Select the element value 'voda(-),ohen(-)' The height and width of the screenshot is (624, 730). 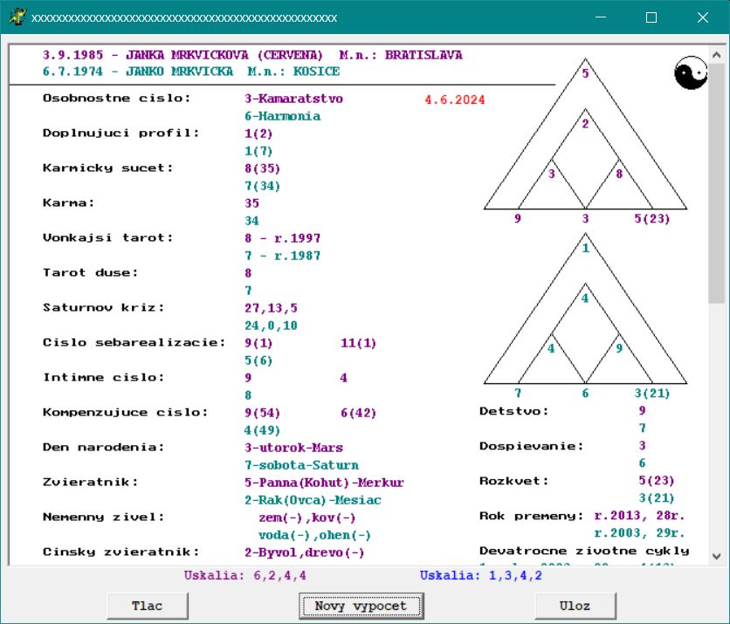[314, 535]
